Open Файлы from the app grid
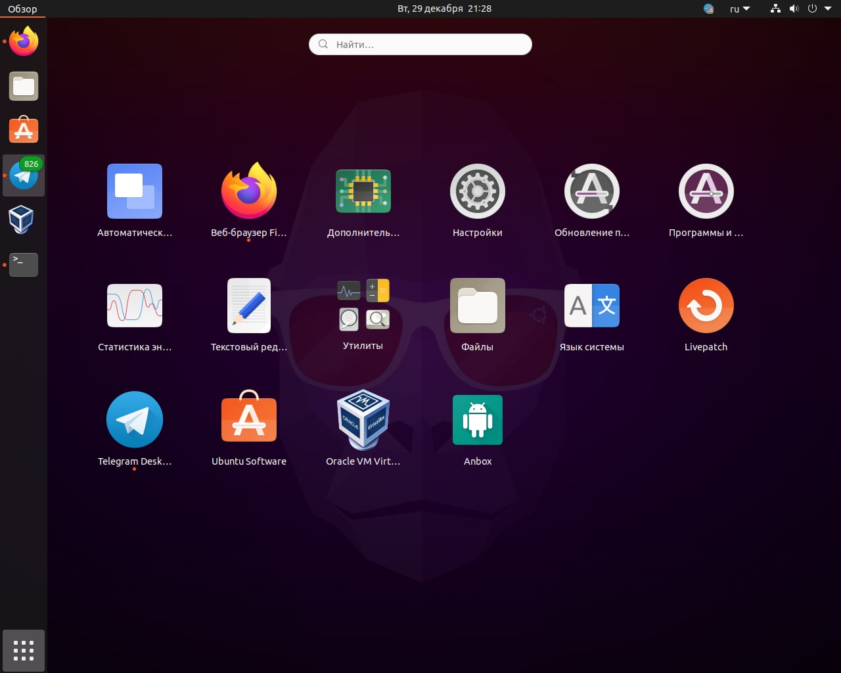Image resolution: width=841 pixels, height=673 pixels. pyautogui.click(x=478, y=315)
